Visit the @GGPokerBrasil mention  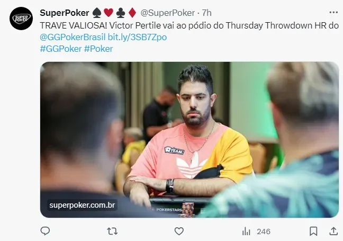coord(73,37)
